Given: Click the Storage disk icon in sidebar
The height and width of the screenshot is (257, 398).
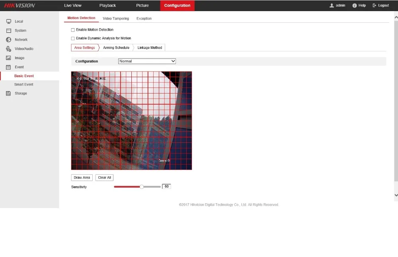Looking at the screenshot, I should (9, 93).
